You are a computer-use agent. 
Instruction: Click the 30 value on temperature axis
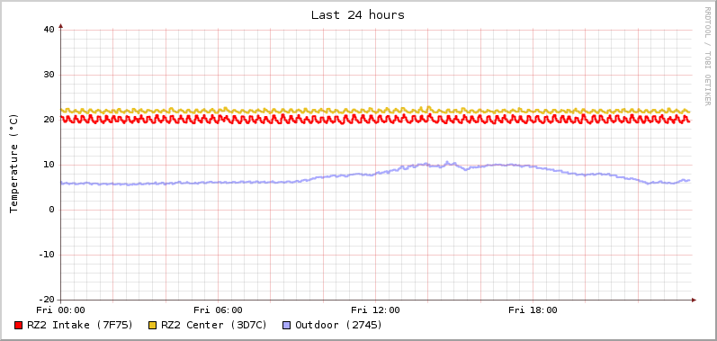coord(49,75)
